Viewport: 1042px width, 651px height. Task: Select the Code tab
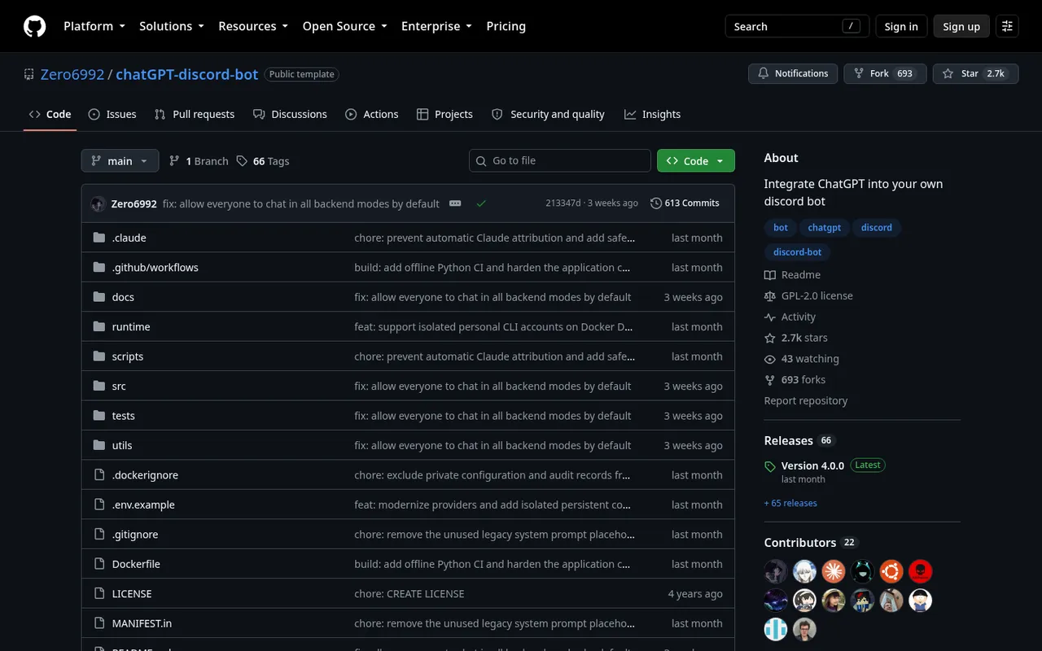pyautogui.click(x=50, y=114)
